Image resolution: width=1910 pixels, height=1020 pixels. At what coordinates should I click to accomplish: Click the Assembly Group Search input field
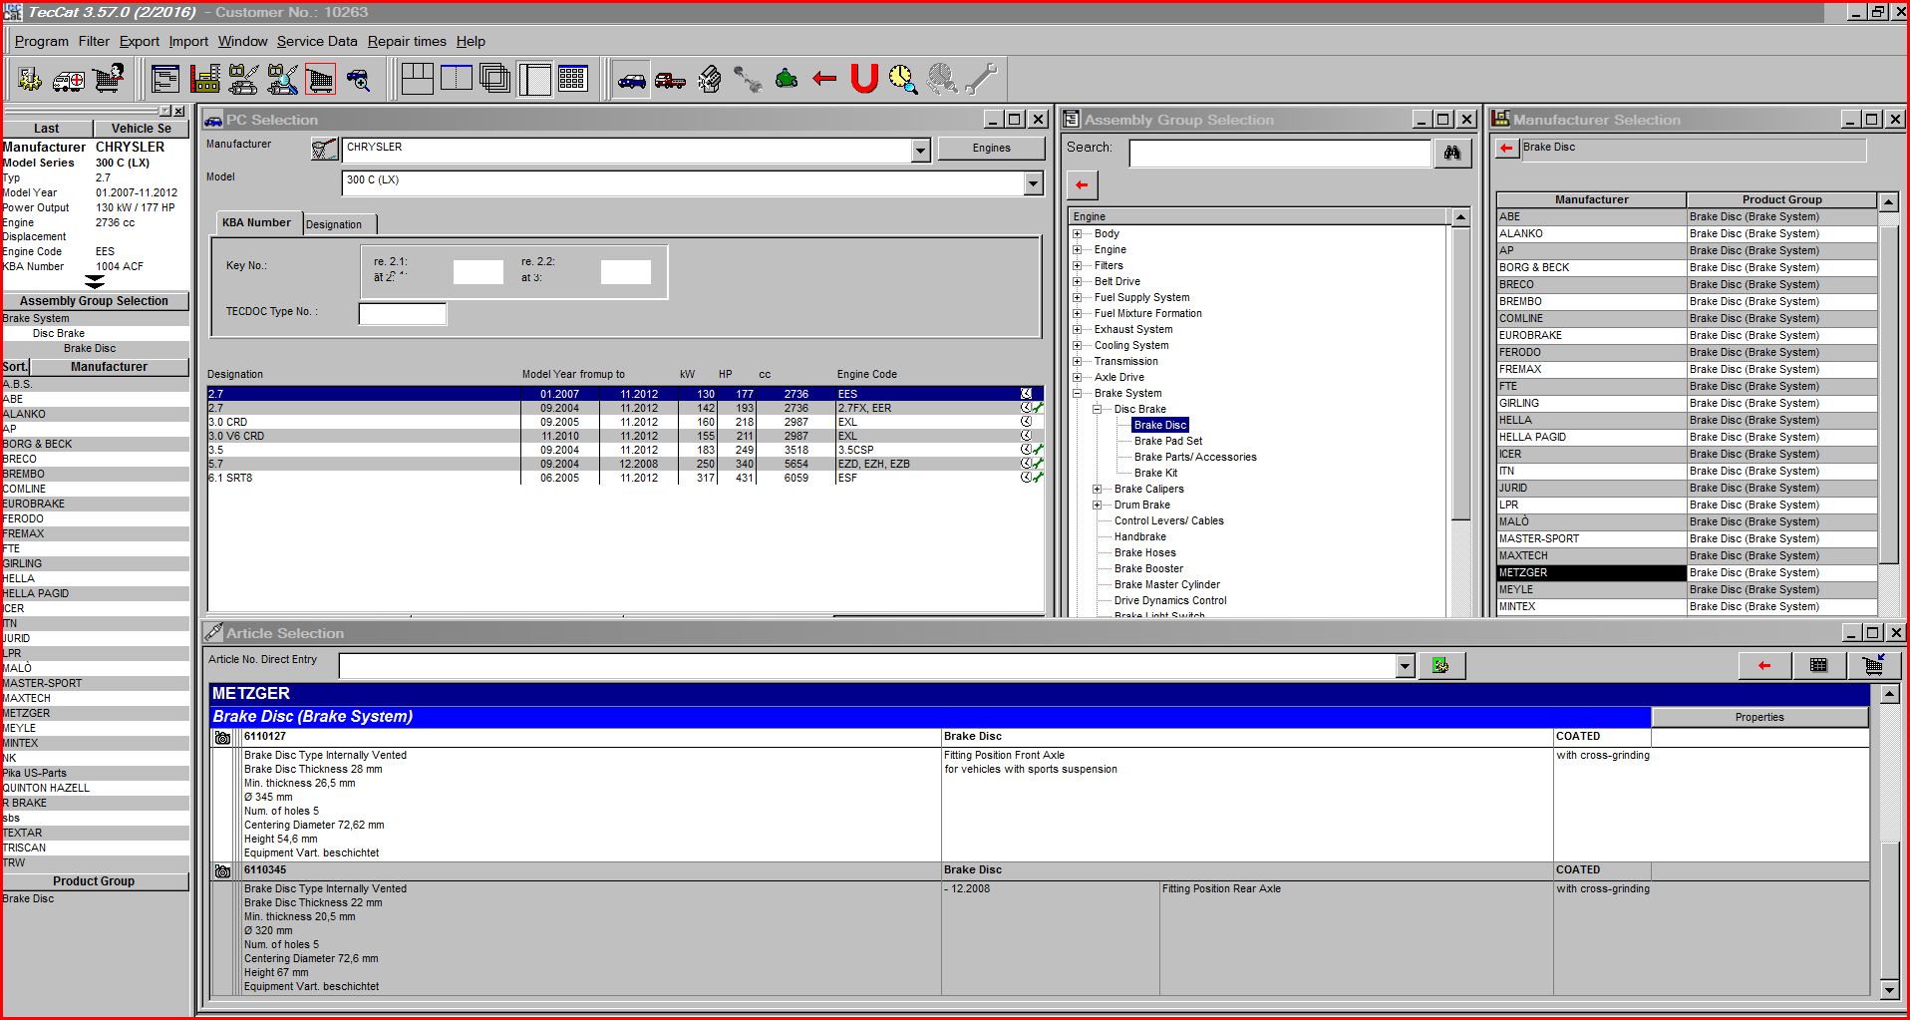pyautogui.click(x=1280, y=153)
